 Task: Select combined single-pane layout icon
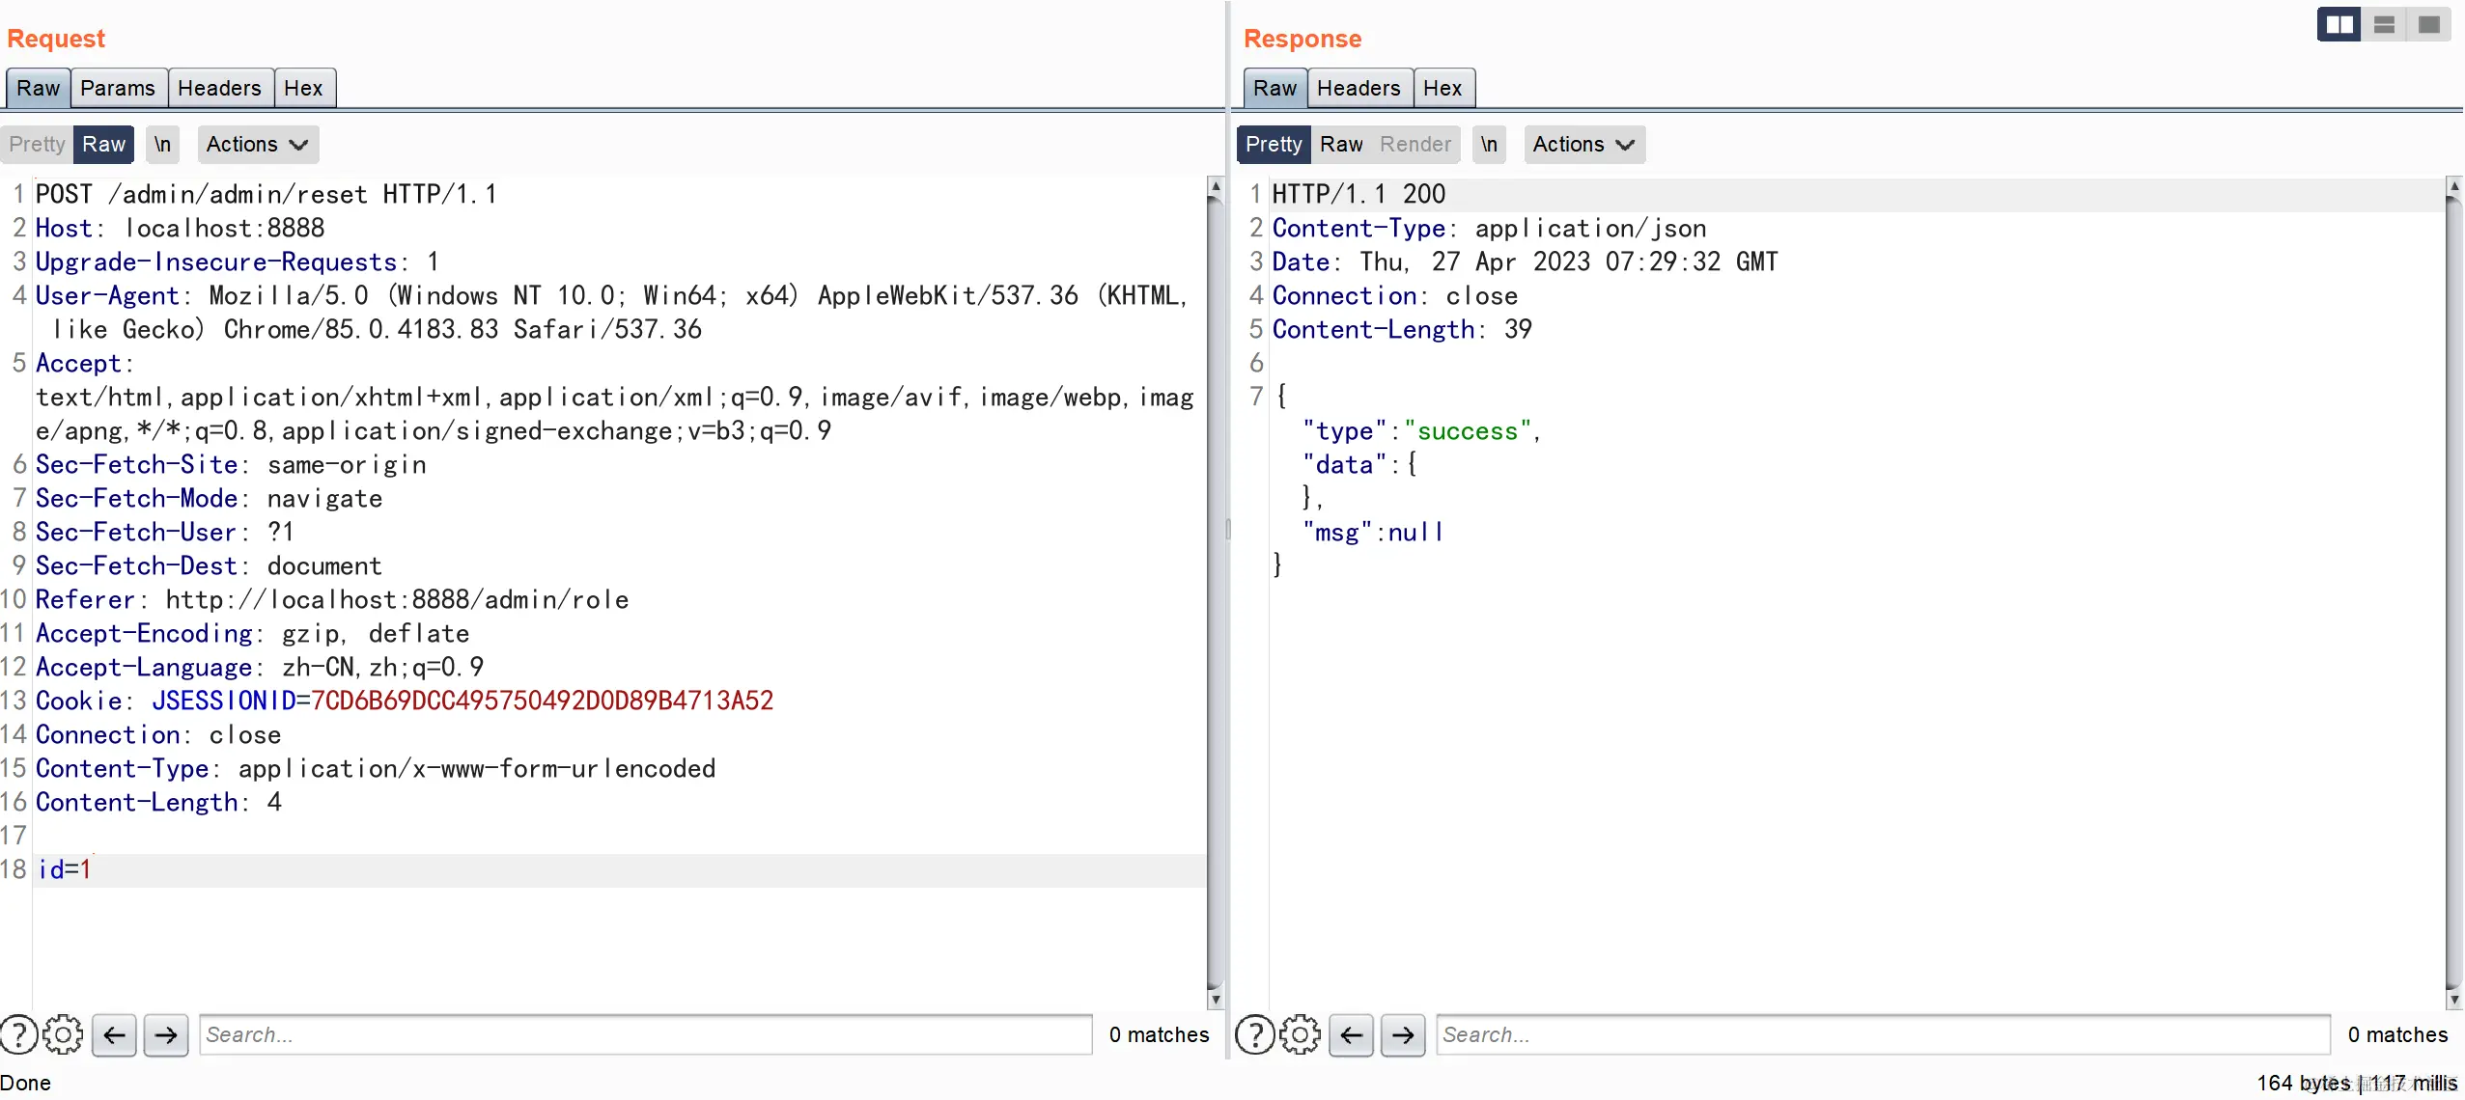tap(2429, 25)
